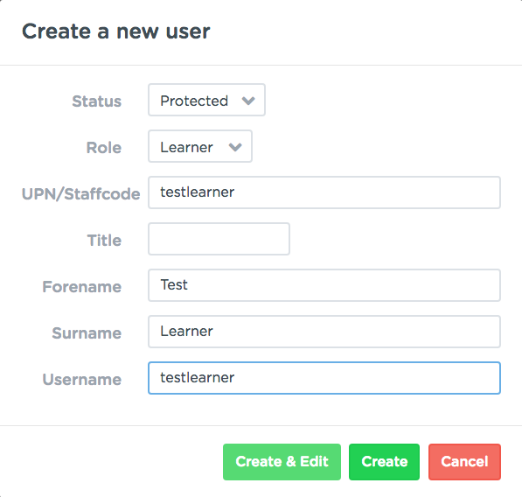Click the Status field label
522x497 pixels.
point(97,101)
